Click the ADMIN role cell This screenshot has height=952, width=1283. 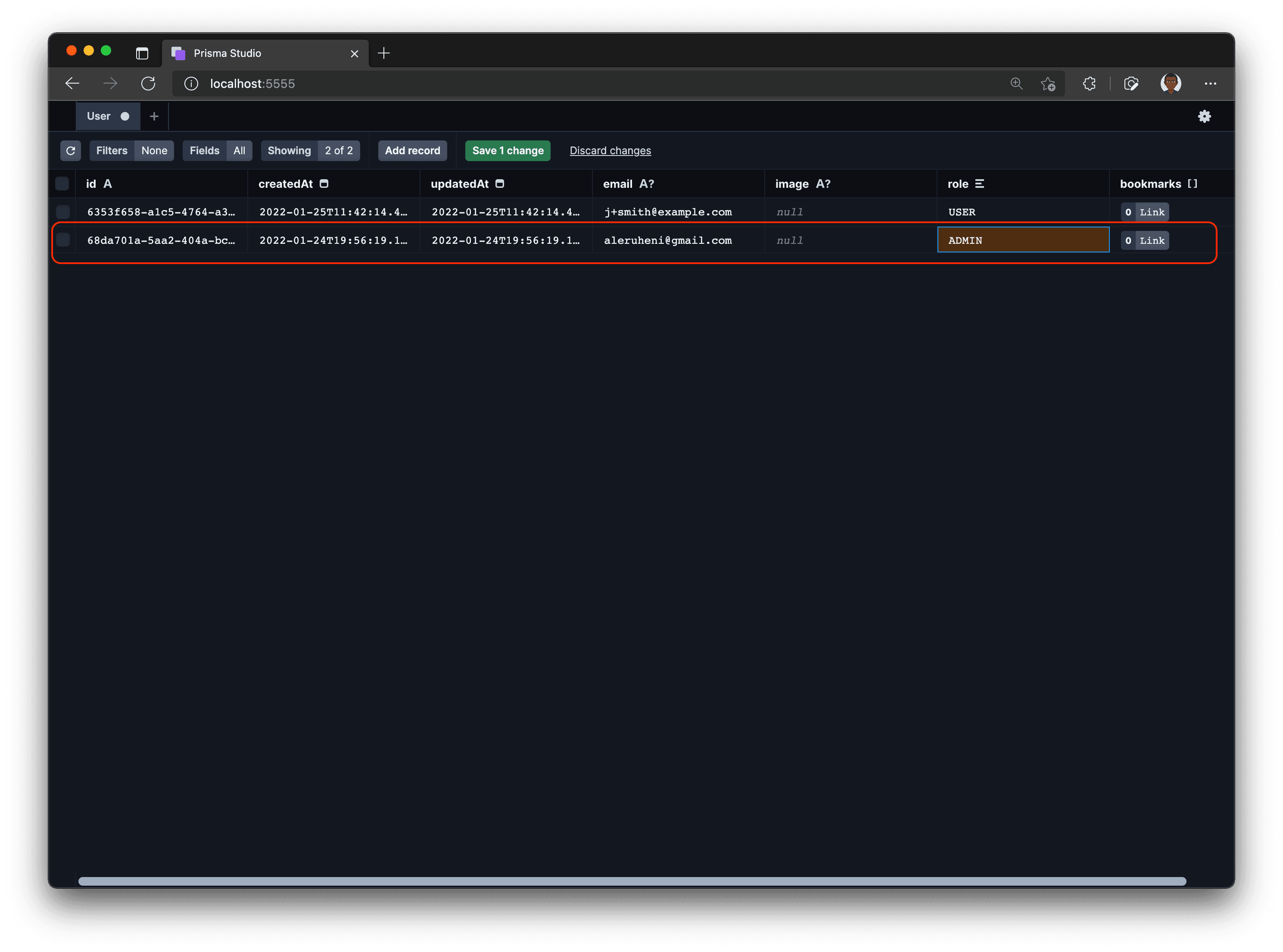pos(1023,240)
